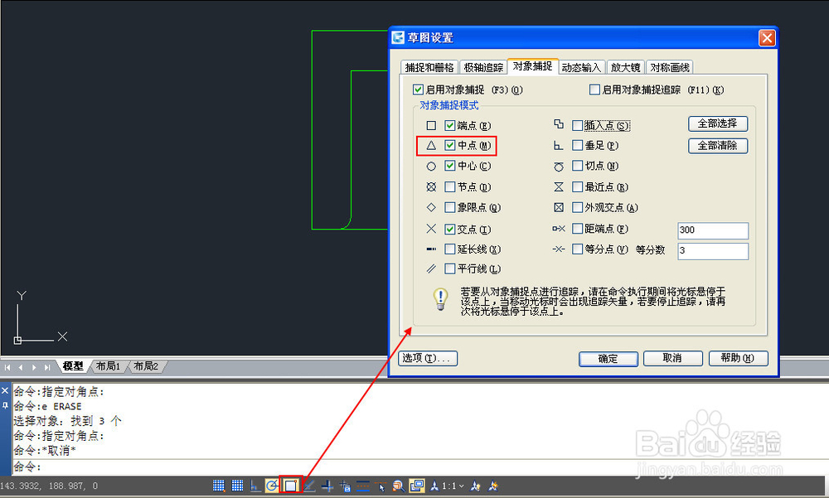The width and height of the screenshot is (829, 498).
Task: Toggle the Dynamic Input crosshair icon
Action: (327, 486)
